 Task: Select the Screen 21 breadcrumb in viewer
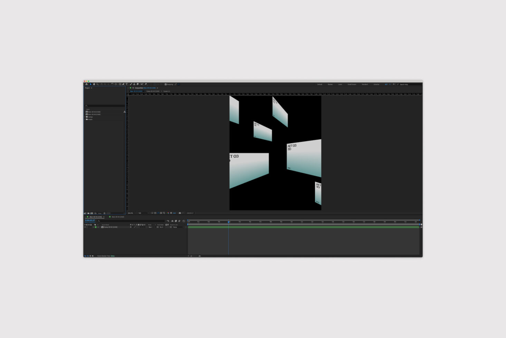pyautogui.click(x=166, y=91)
